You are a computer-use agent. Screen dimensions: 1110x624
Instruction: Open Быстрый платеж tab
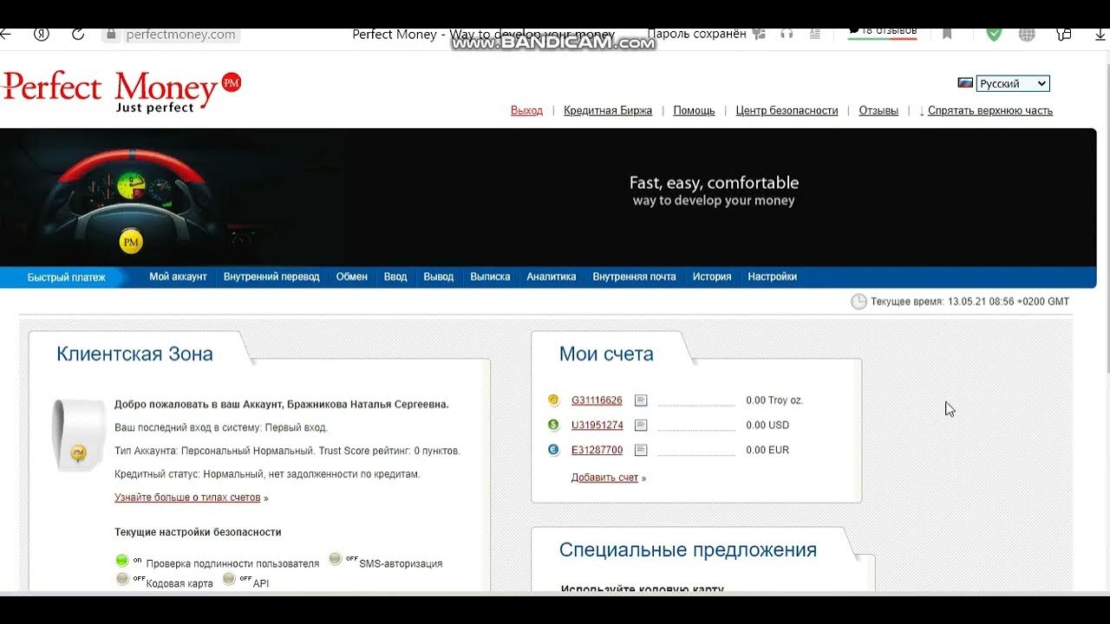(66, 277)
